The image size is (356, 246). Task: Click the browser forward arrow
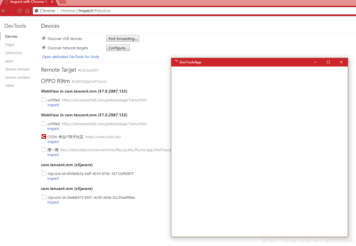(12, 11)
